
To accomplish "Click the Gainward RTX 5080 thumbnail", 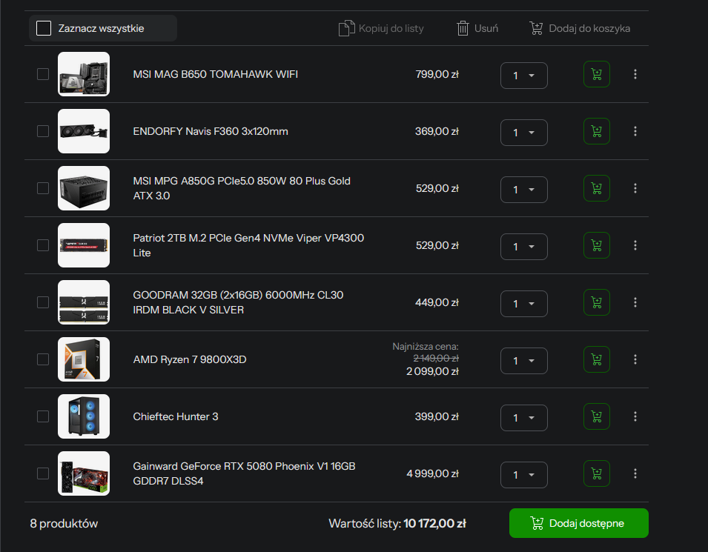I will tap(84, 473).
